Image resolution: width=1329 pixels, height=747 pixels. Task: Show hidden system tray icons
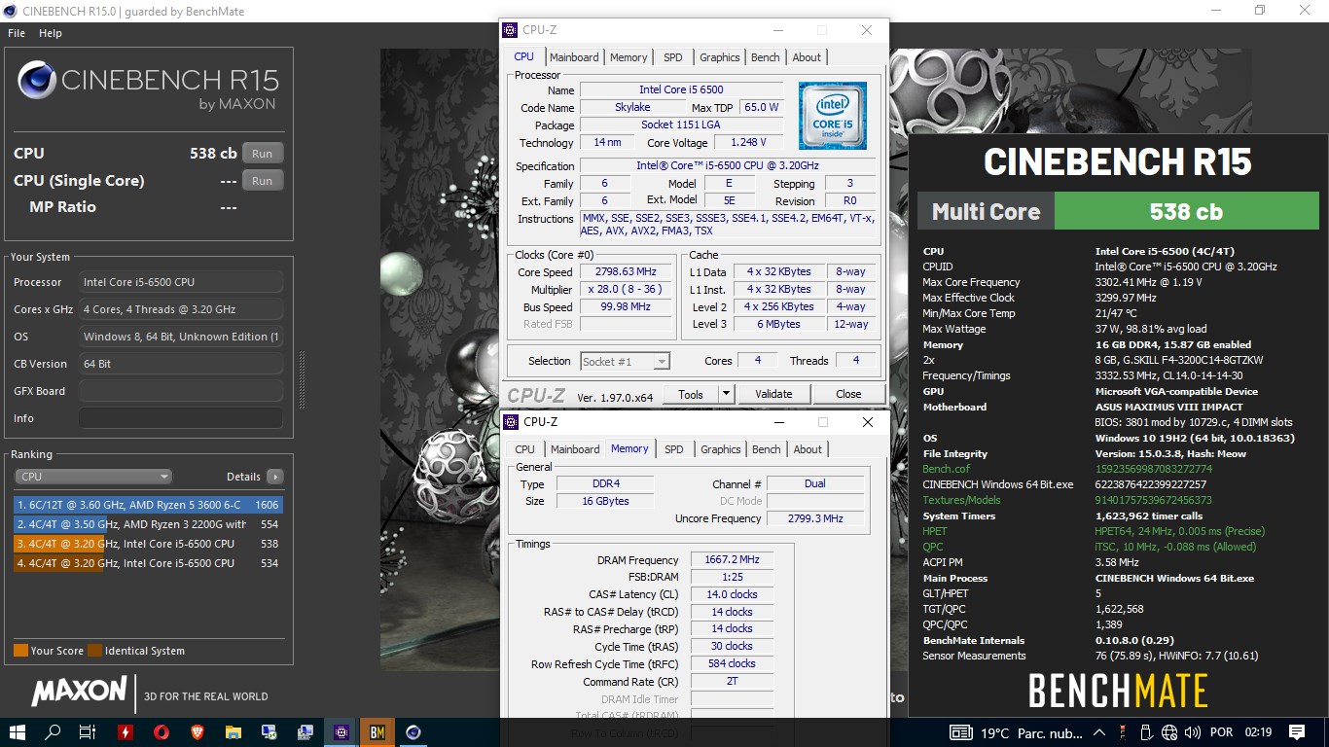pos(1098,732)
